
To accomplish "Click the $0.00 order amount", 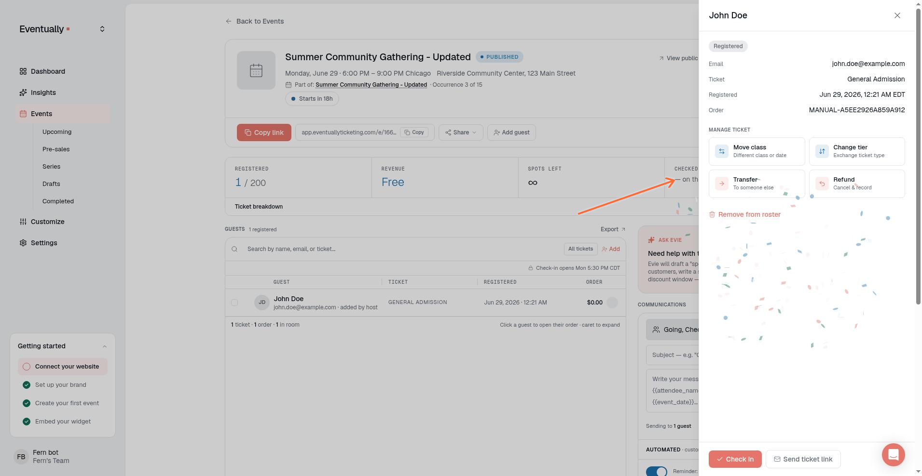I will click(594, 303).
